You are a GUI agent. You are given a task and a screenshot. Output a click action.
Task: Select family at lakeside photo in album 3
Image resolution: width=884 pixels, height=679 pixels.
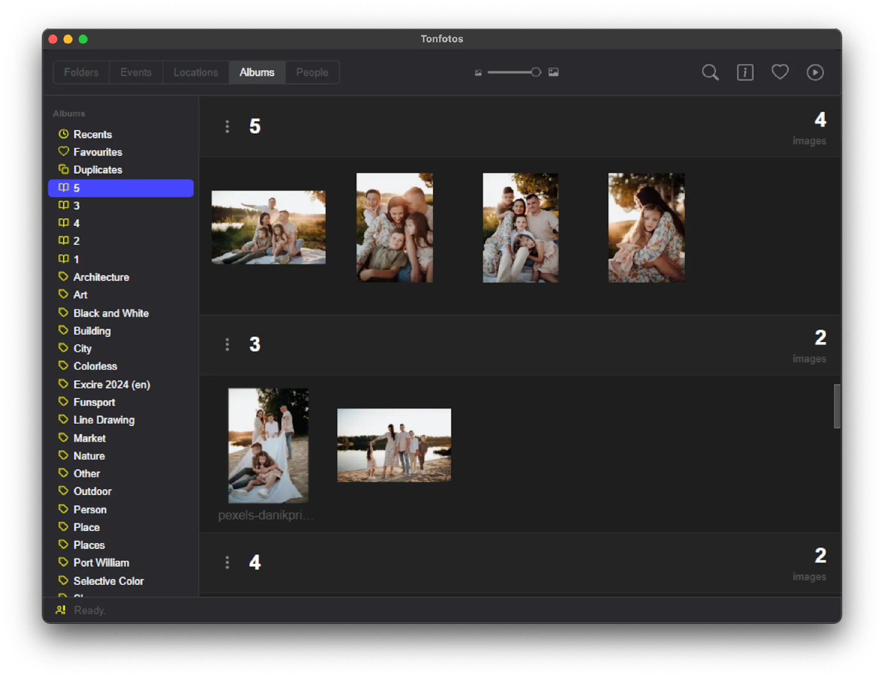click(394, 445)
